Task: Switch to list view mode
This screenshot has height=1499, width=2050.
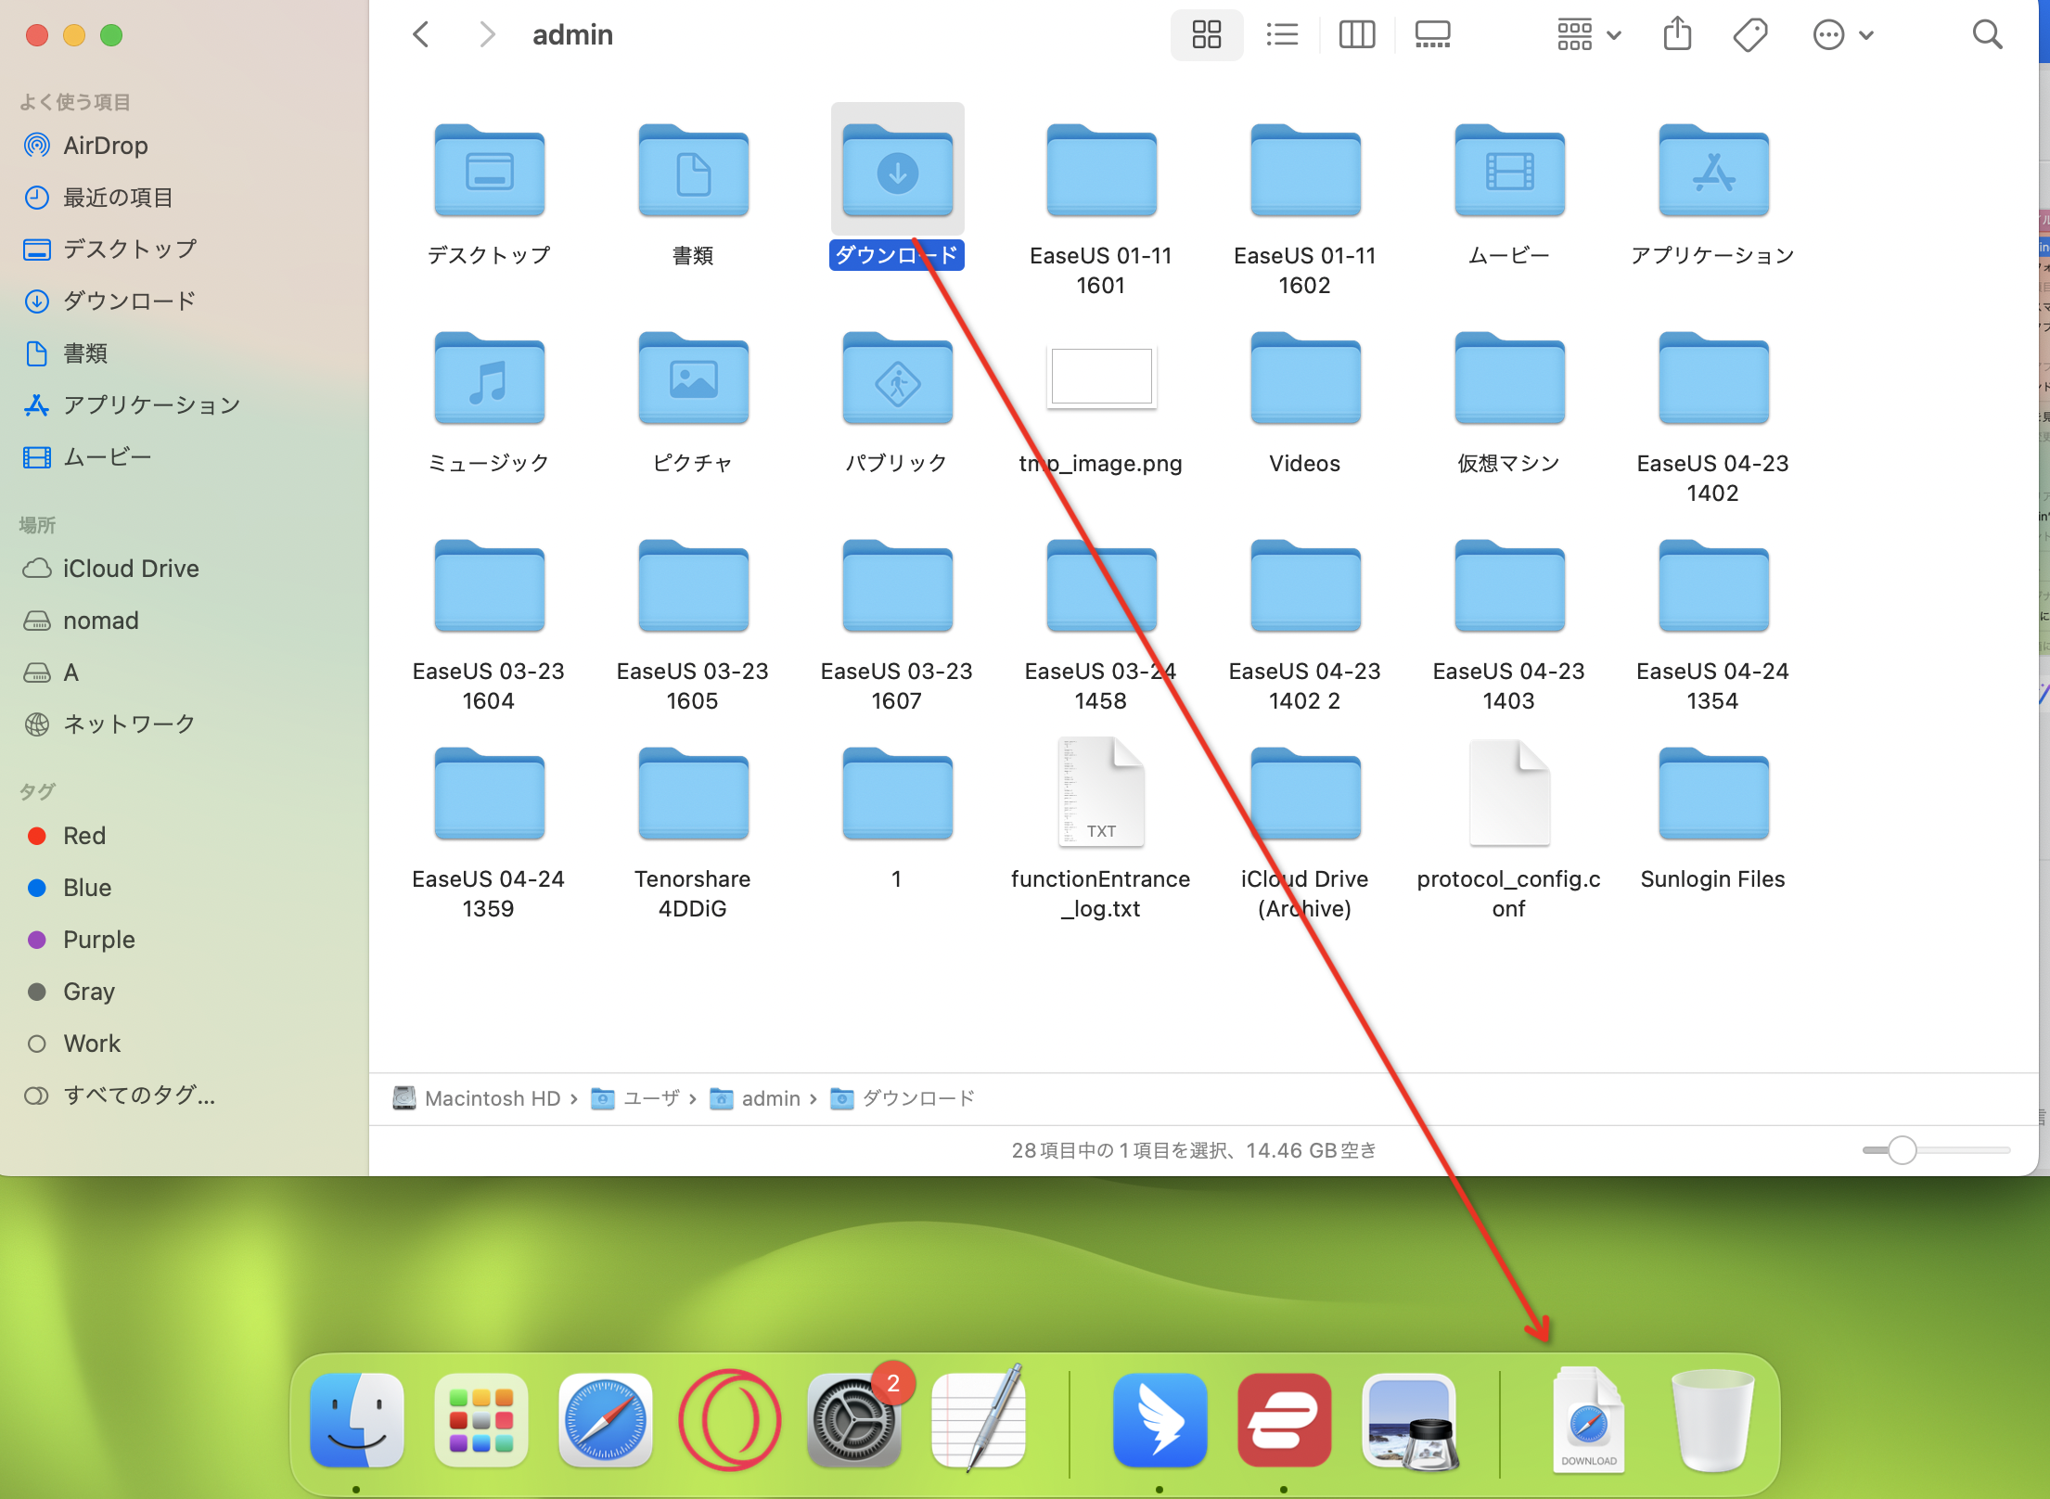Action: coord(1282,35)
